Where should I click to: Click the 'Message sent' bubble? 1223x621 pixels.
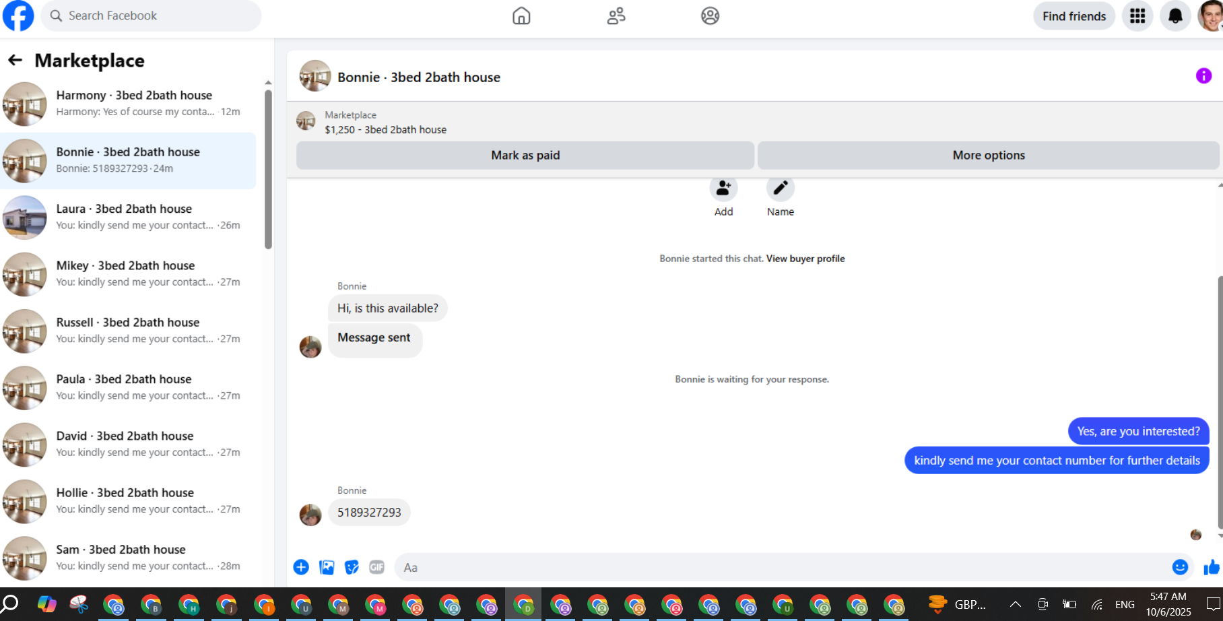coord(374,340)
